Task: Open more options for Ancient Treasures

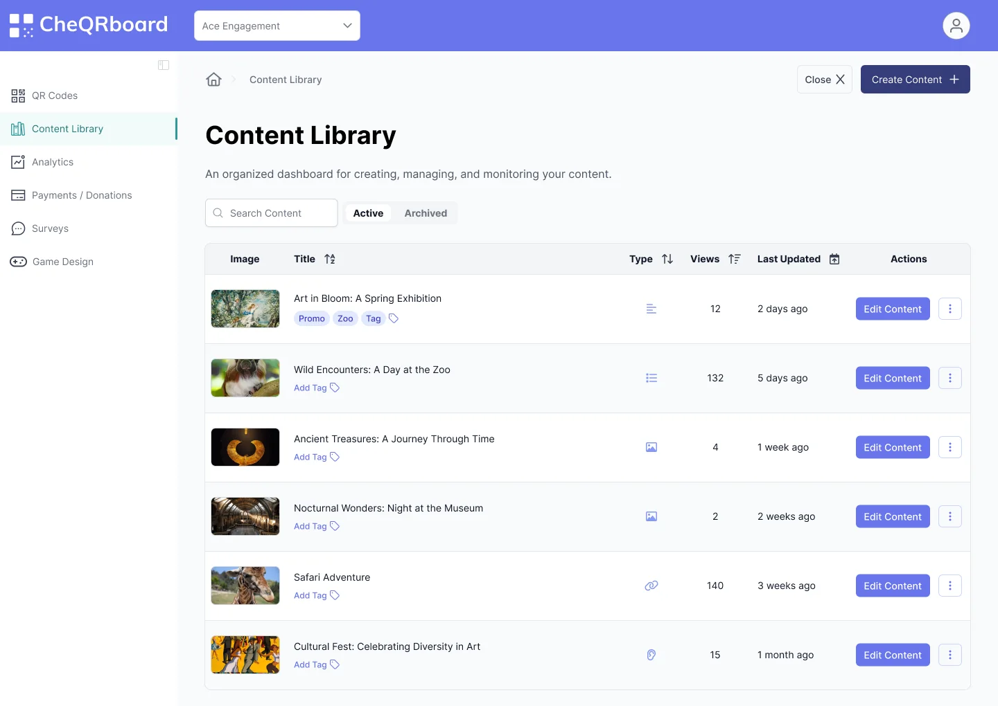Action: click(949, 447)
